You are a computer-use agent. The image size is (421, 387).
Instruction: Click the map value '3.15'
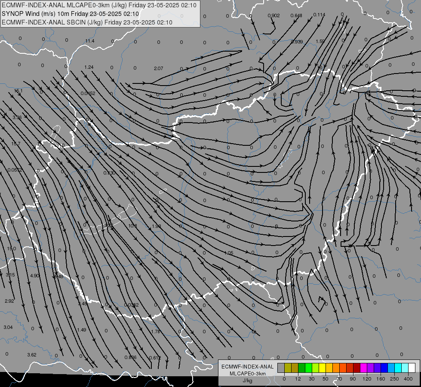click(x=10, y=275)
